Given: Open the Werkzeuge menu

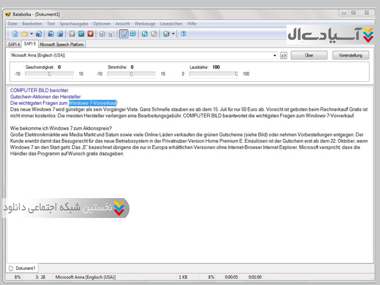Looking at the screenshot, I should click(145, 24).
